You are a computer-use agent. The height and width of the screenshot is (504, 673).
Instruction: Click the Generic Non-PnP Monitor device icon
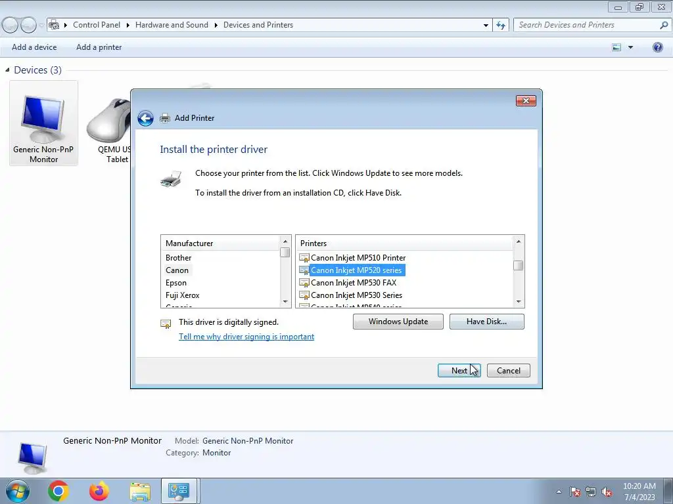(x=43, y=119)
